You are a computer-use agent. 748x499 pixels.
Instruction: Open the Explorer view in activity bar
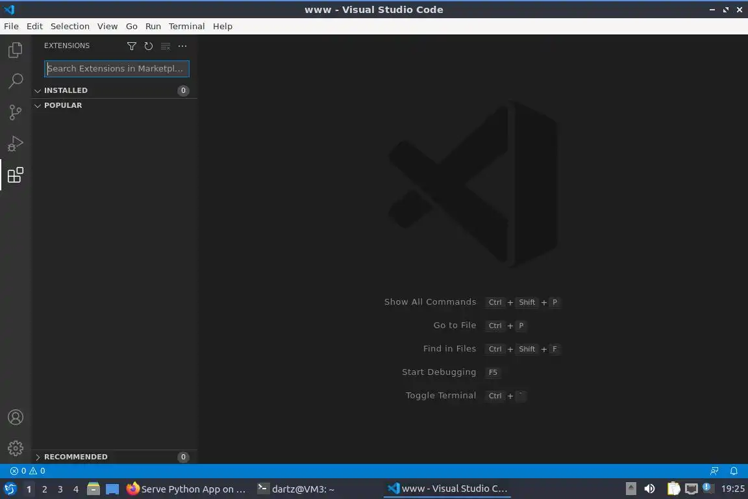tap(16, 49)
